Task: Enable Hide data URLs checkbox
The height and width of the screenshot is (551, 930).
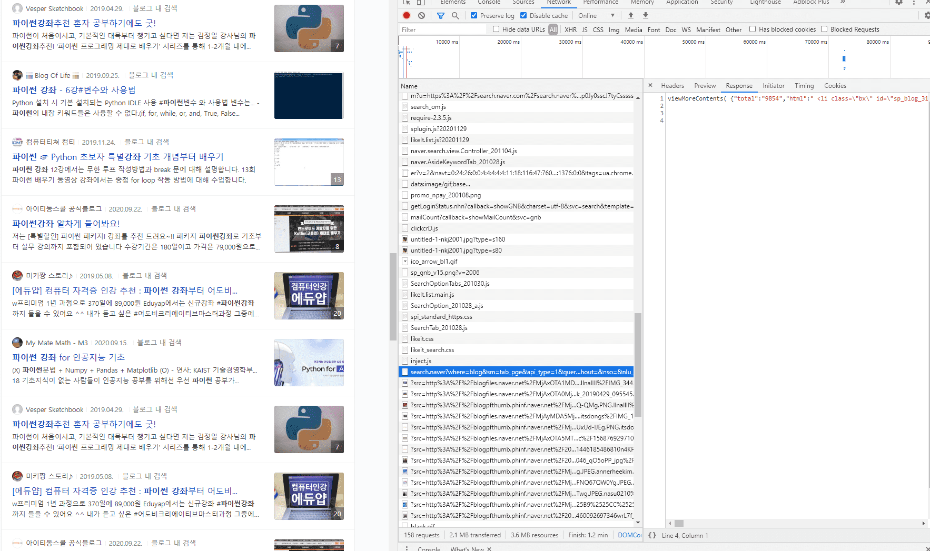Action: click(496, 29)
